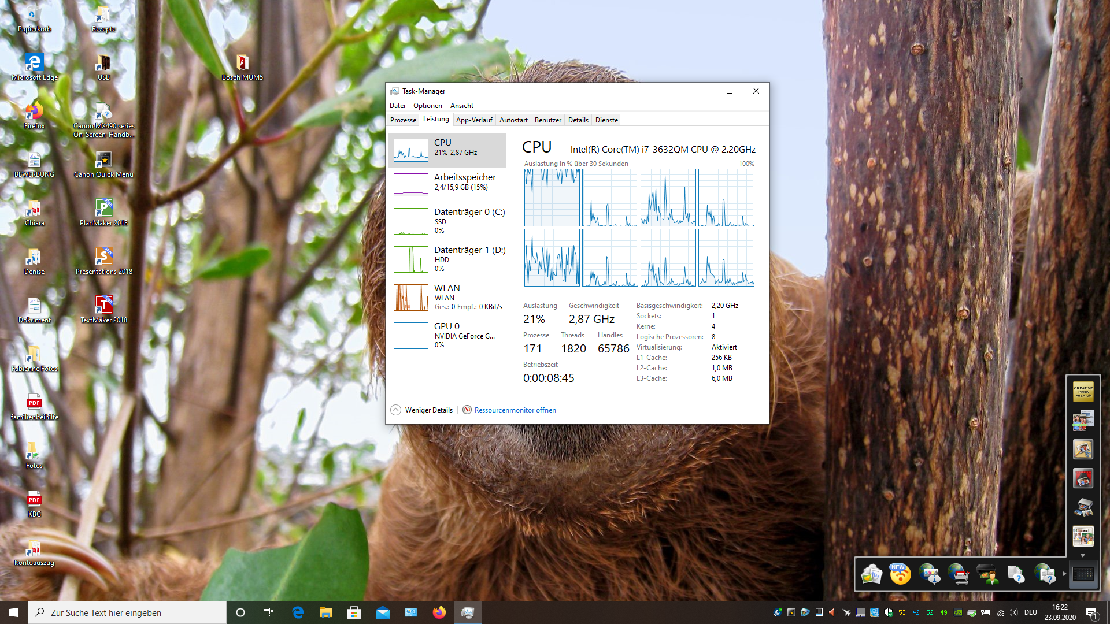
Task: Switch to the Dienste tab
Action: [606, 120]
